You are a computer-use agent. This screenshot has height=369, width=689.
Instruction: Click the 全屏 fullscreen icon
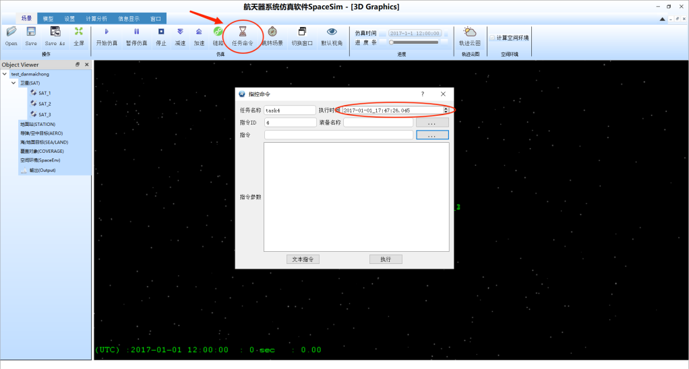pos(79,32)
